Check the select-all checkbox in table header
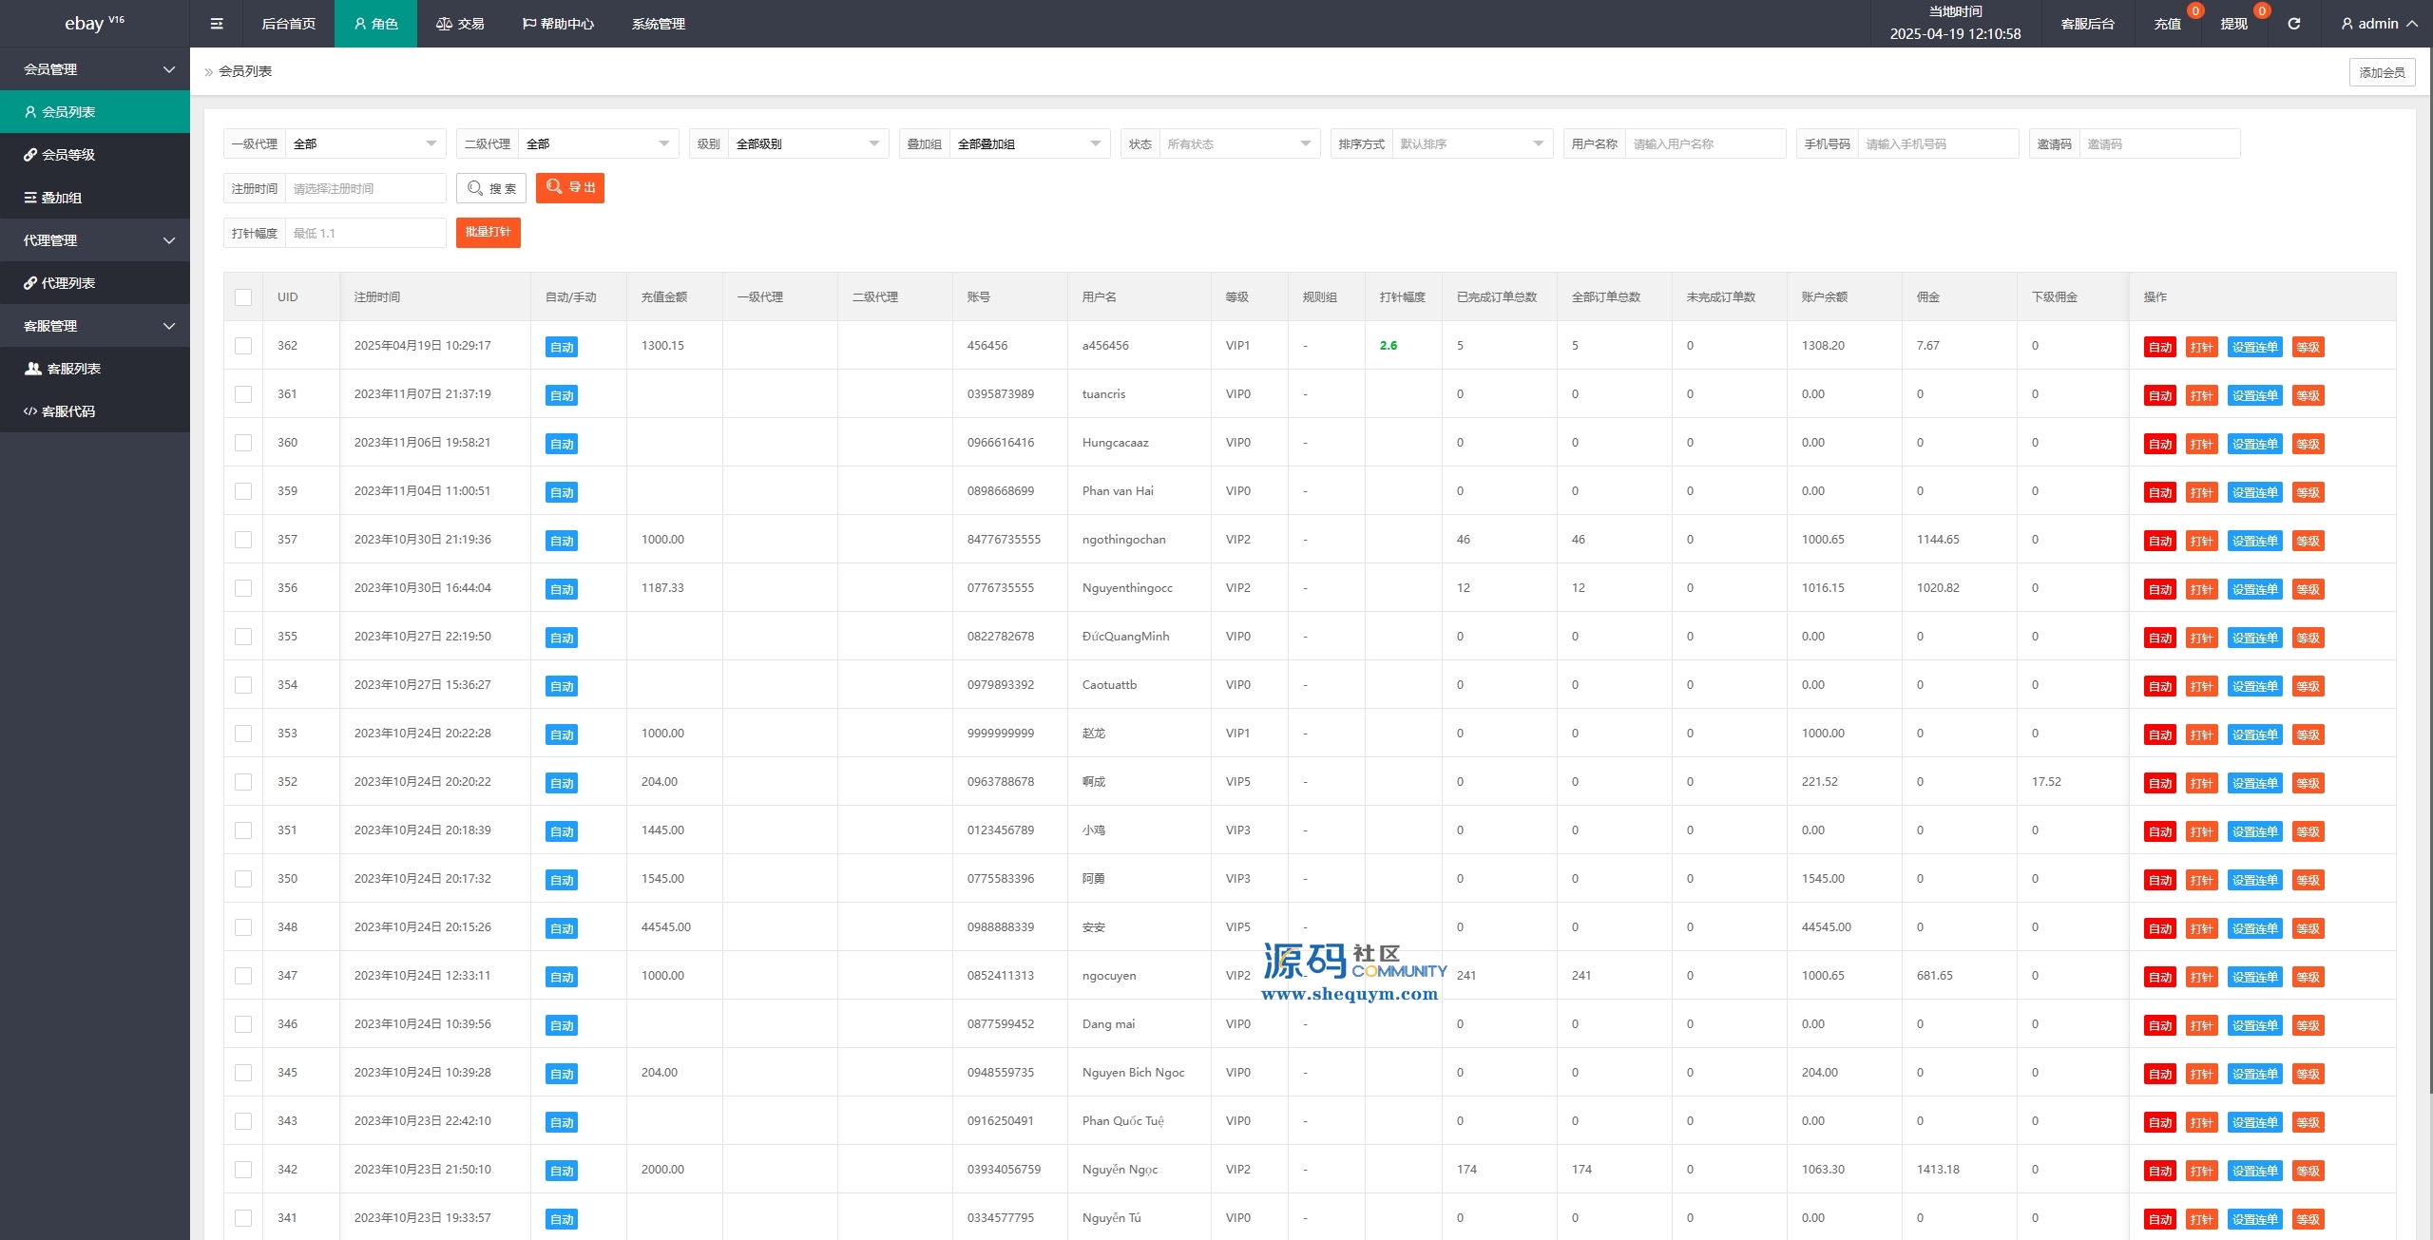2433x1240 pixels. click(x=243, y=297)
